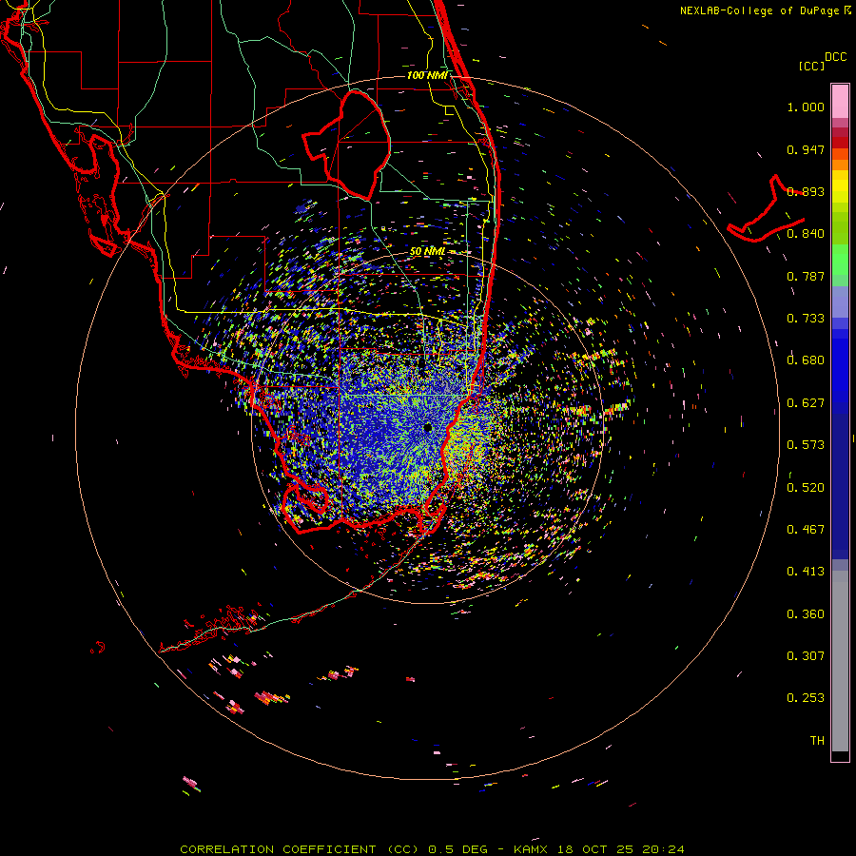The image size is (856, 856).
Task: Click the DCC product label
Action: [x=835, y=57]
